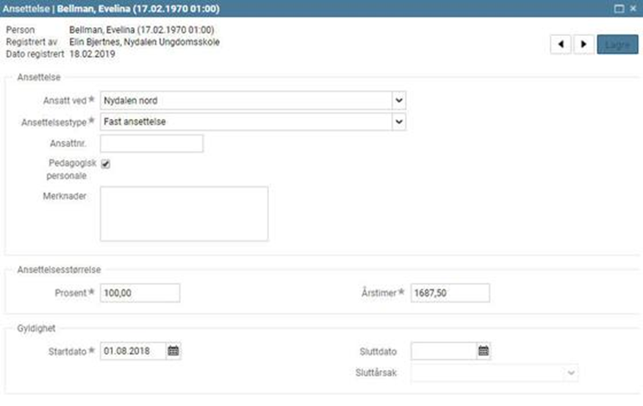Expand the Sluttårsak dropdown
The width and height of the screenshot is (643, 406).
[x=571, y=373]
